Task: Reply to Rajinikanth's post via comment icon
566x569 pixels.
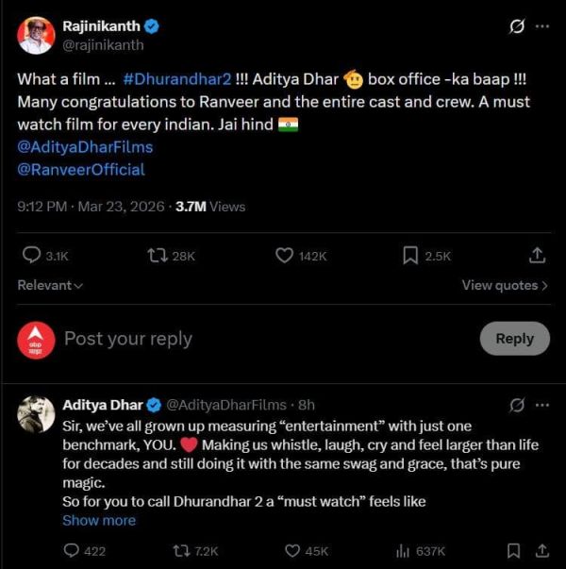Action: pyautogui.click(x=31, y=255)
